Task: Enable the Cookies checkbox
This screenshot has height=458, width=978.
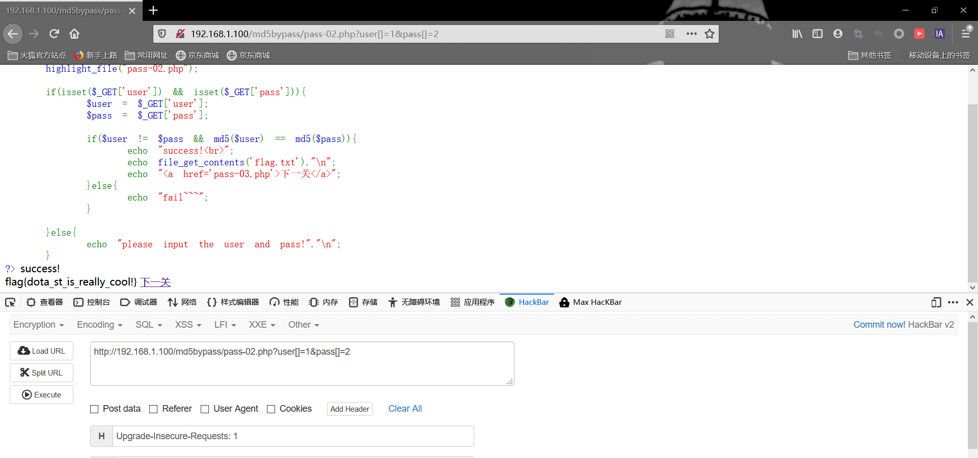Action: 271,409
